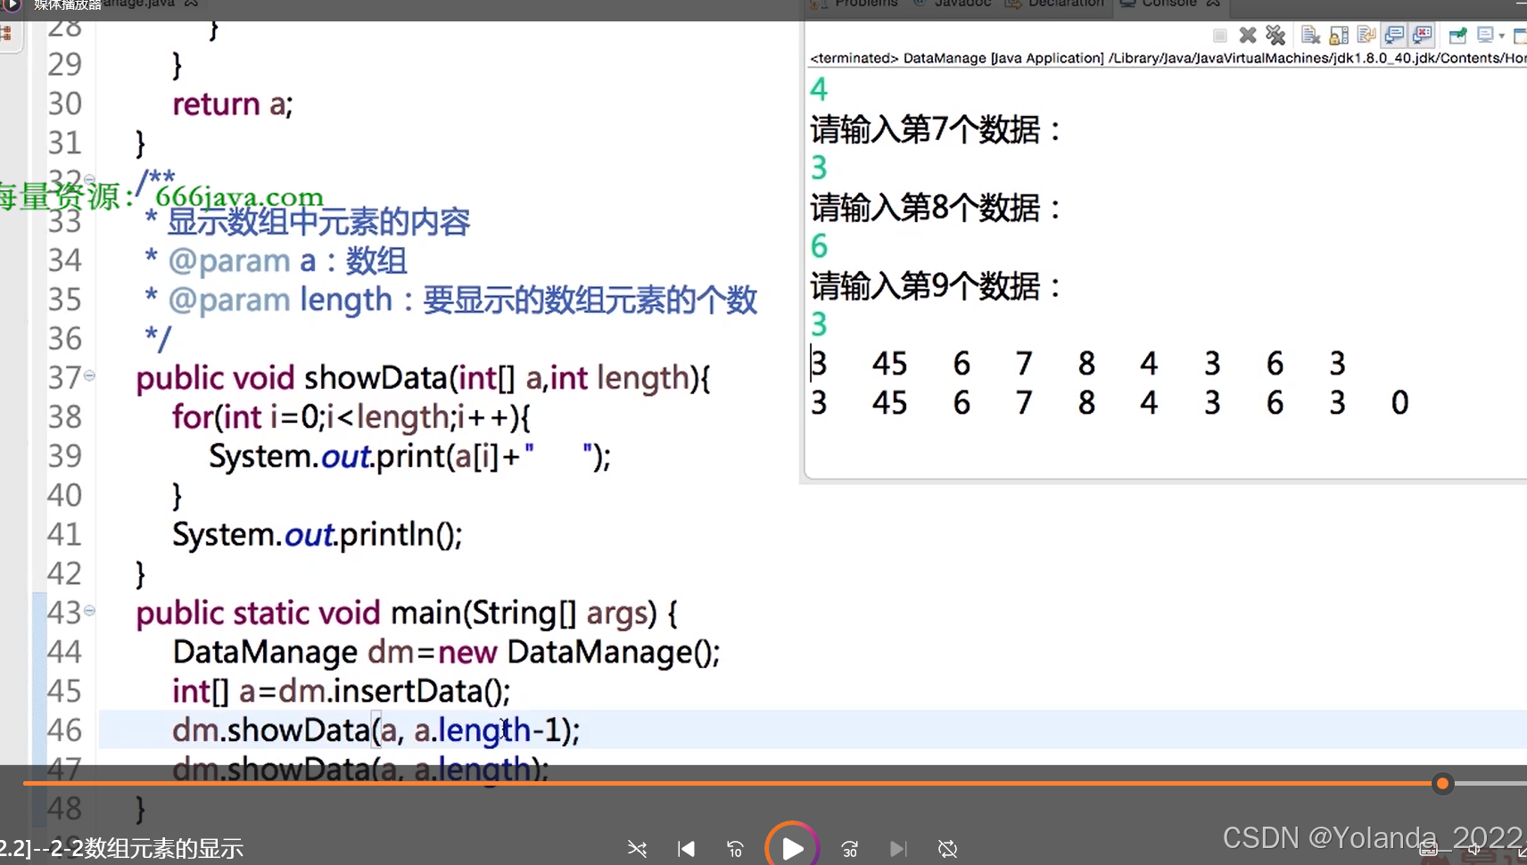Viewport: 1527px width, 865px height.
Task: Click the orange playback progress handle
Action: pos(1442,784)
